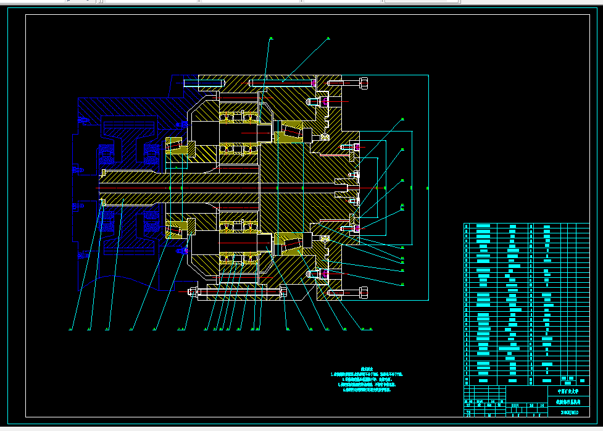
Task: Click the cyan parts list table
Action: [x=526, y=304]
